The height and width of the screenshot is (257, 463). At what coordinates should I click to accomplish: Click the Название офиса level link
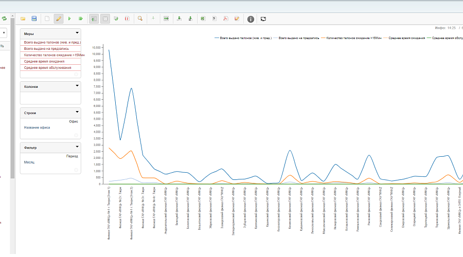tap(37, 127)
